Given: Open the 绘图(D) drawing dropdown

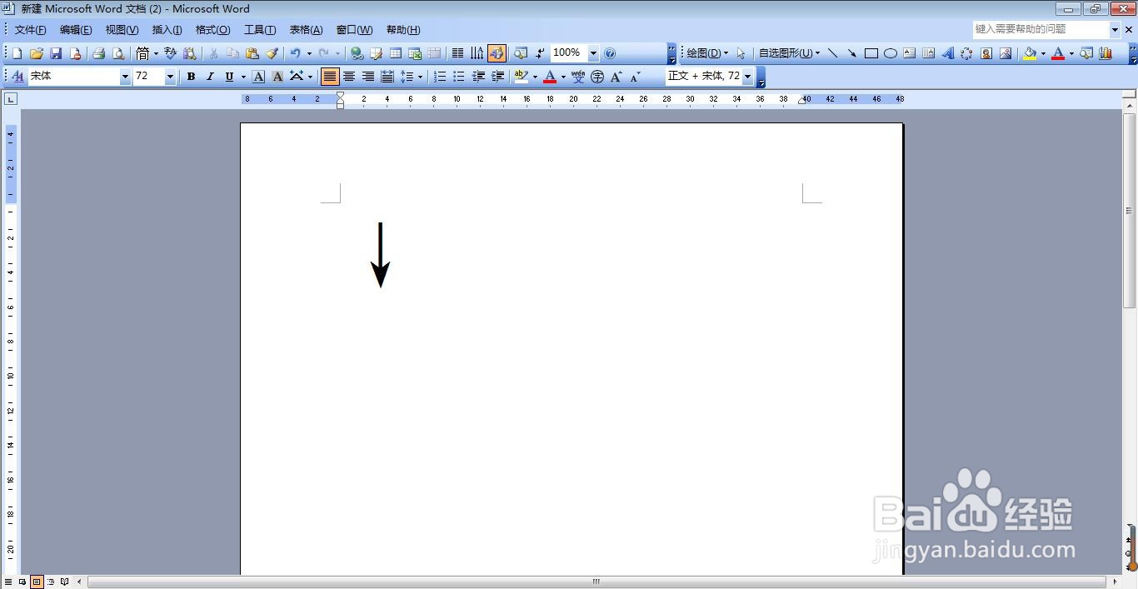Looking at the screenshot, I should (707, 53).
